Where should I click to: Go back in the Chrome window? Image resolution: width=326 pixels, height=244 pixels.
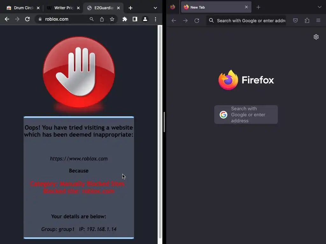click(x=7, y=19)
